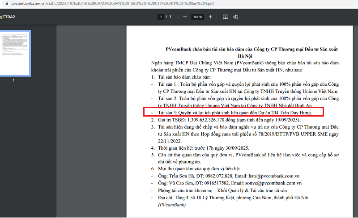Click the sonvc@pvcombank.com.vn email address
Image resolution: width=358 pixels, height=218 pixels.
tap(273, 183)
